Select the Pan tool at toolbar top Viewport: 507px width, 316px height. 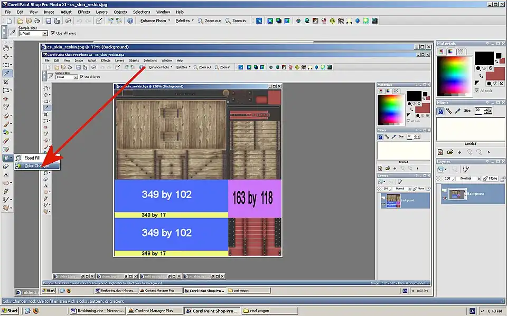point(7,48)
